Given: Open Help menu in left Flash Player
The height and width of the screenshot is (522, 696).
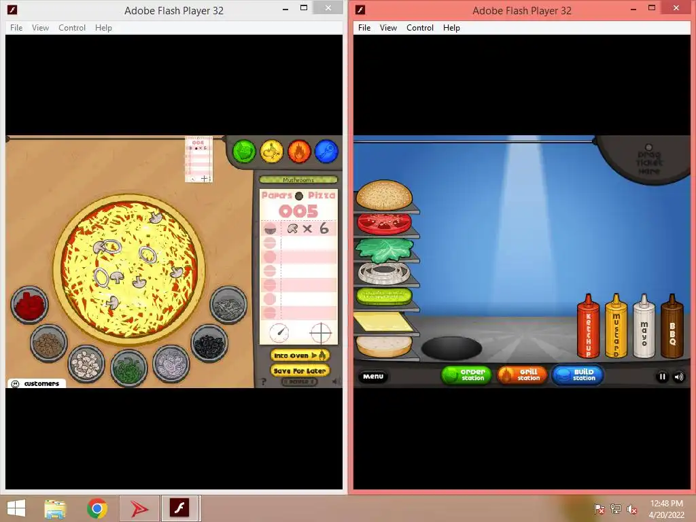Looking at the screenshot, I should point(103,27).
